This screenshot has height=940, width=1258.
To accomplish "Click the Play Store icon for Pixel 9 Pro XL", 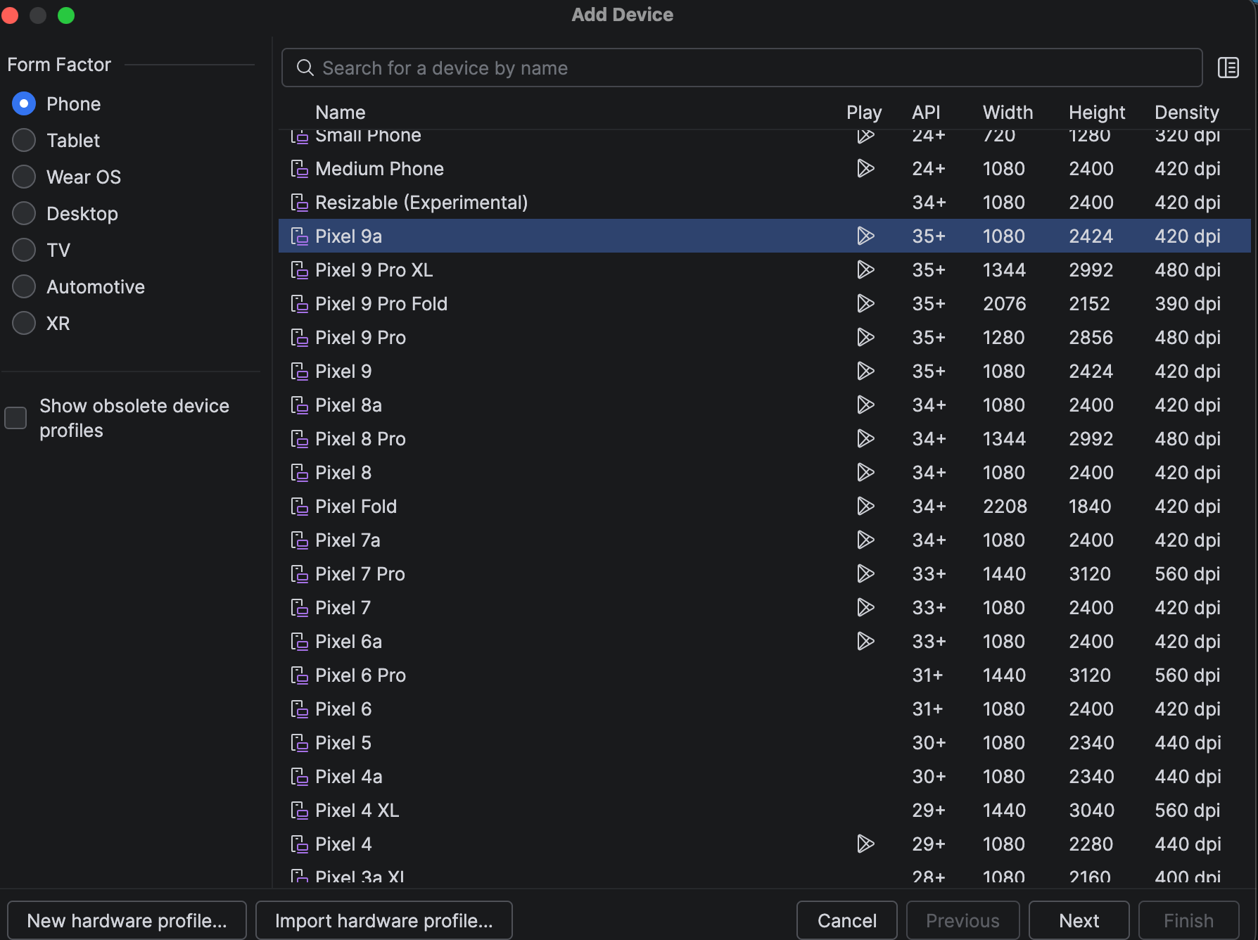I will pos(865,270).
